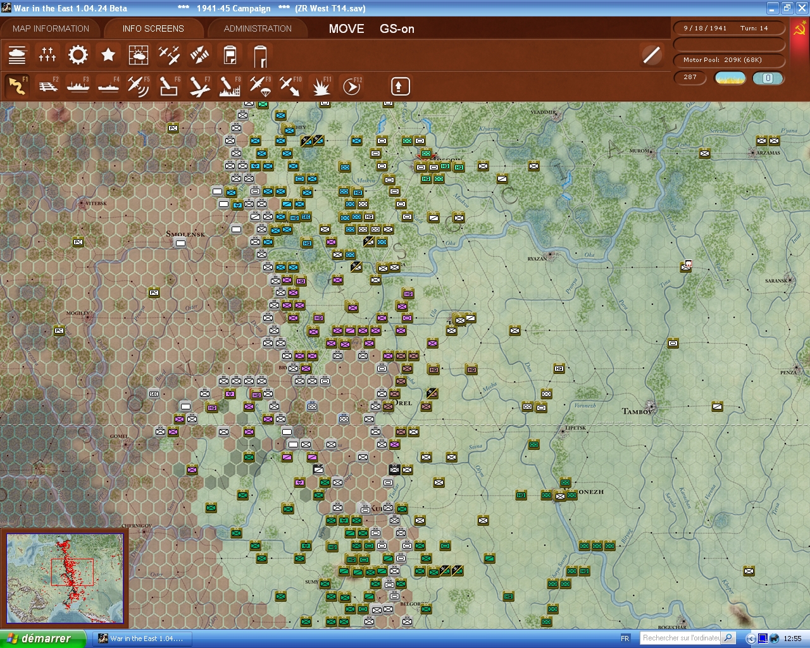This screenshot has height=648, width=810.
Task: Select the F7 bomb airfield mode icon
Action: (x=199, y=86)
